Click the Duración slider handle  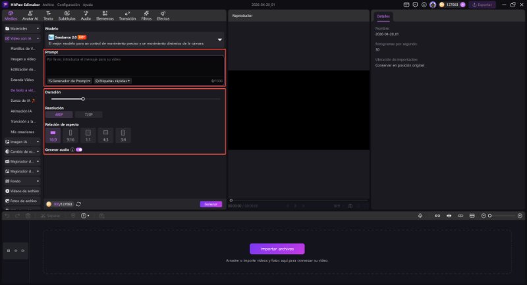coord(83,99)
